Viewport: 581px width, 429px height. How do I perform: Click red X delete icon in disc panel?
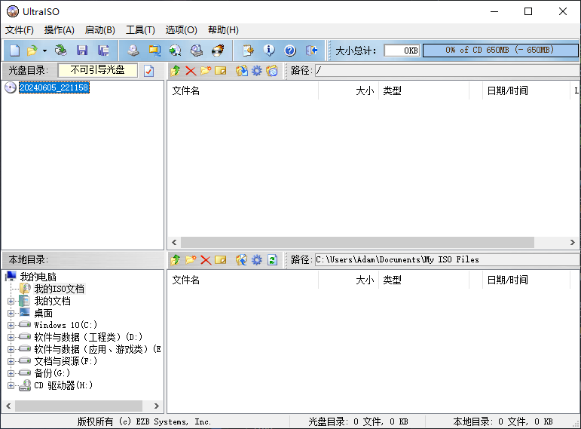191,70
